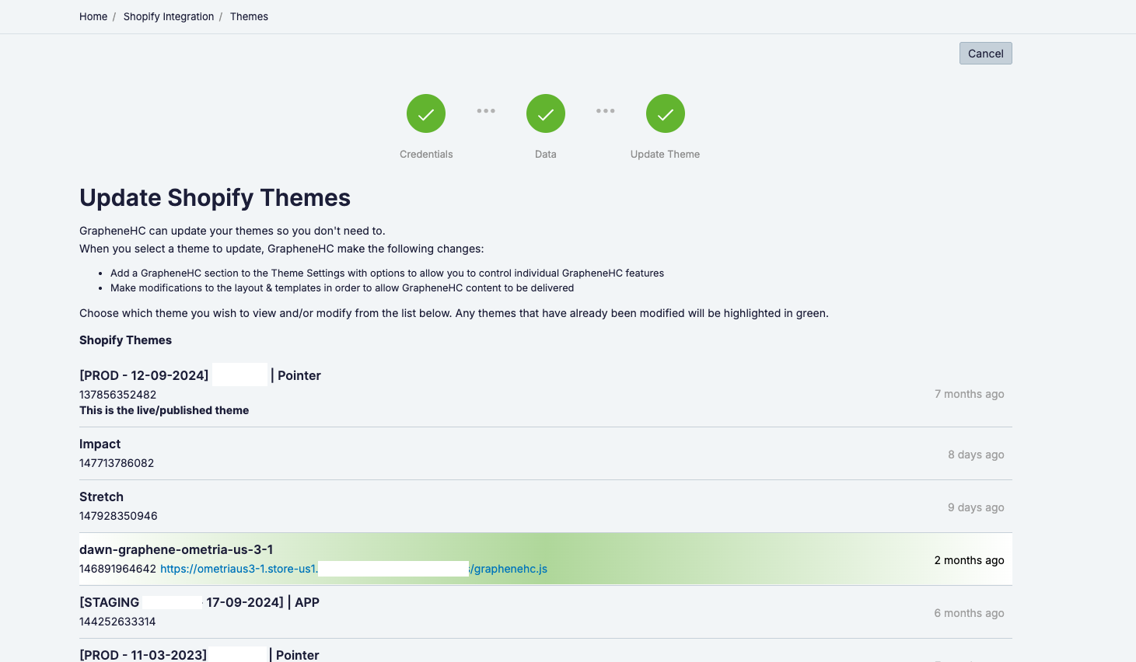Click theme ID 146891964642
The width and height of the screenshot is (1136, 662).
(x=117, y=569)
